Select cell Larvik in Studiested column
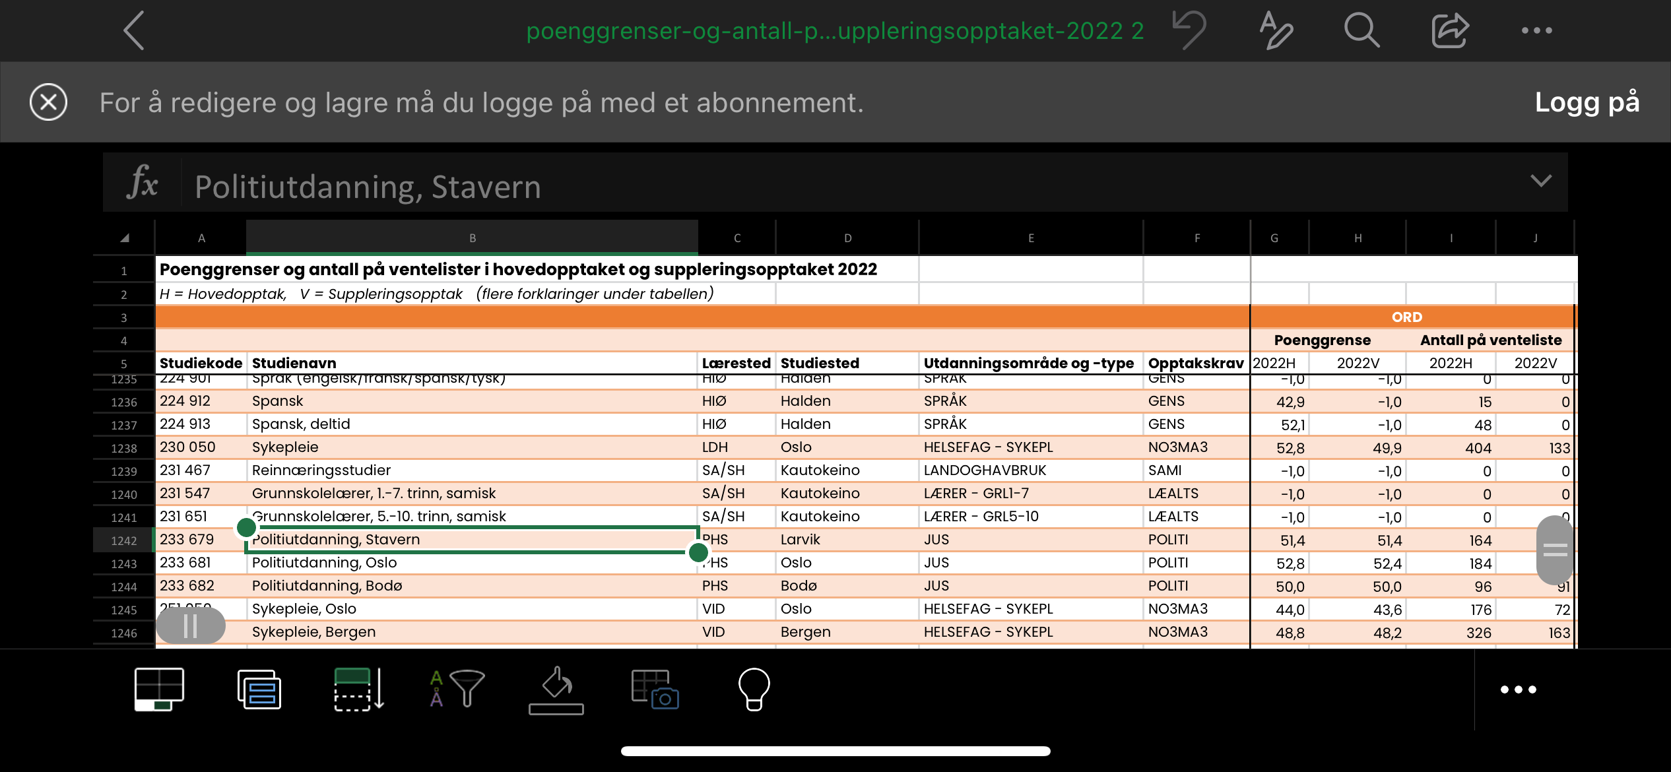Image resolution: width=1671 pixels, height=772 pixels. pyautogui.click(x=847, y=540)
